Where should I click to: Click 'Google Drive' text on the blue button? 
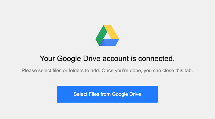pos(126,94)
